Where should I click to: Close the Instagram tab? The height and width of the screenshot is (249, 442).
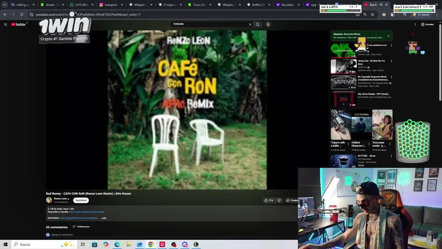pyautogui.click(x=122, y=5)
